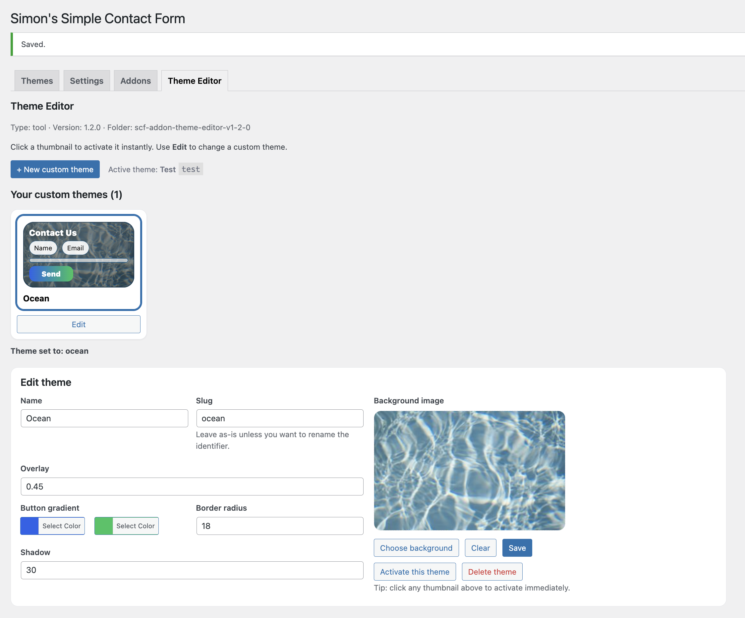Clear the background image
Viewport: 745px width, 618px height.
(480, 547)
